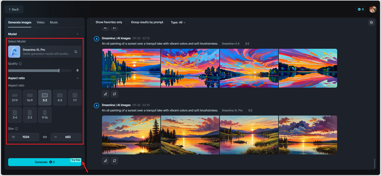Screen dimensions: 381x176
Task: Enable Group results by prompt checkbox
Action: click(x=127, y=22)
